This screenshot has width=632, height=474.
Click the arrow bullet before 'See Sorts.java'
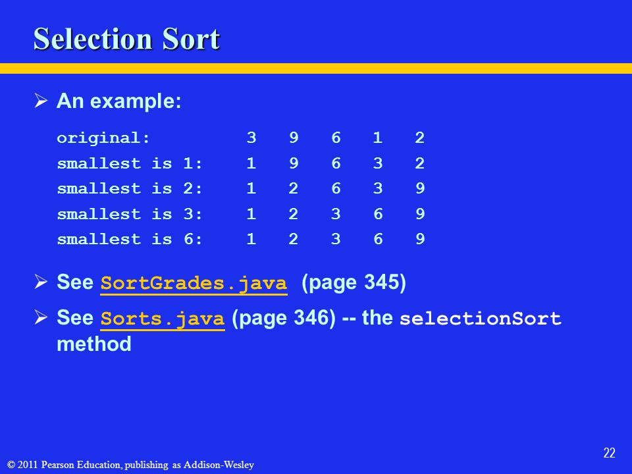[41, 317]
